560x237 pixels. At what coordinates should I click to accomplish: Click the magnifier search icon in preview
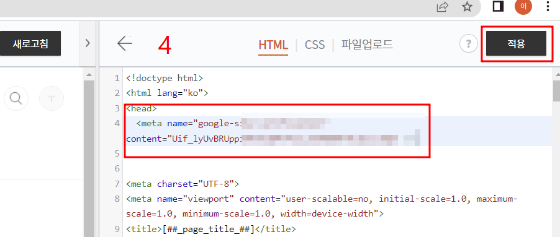pyautogui.click(x=16, y=98)
